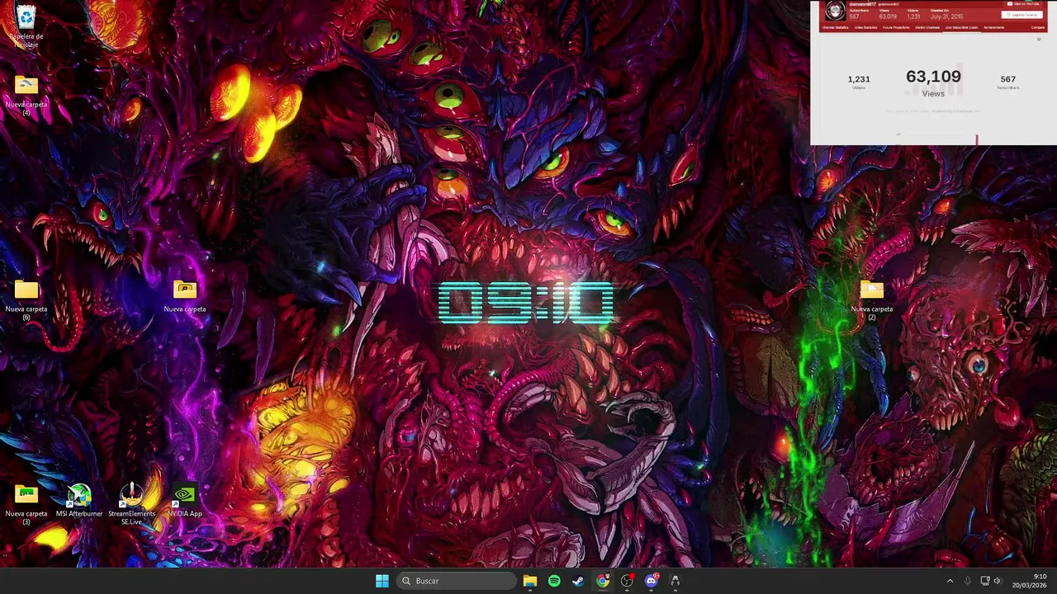Viewport: 1057px width, 594px height.
Task: Select the Nueva carpeta (2) folder
Action: point(872,300)
